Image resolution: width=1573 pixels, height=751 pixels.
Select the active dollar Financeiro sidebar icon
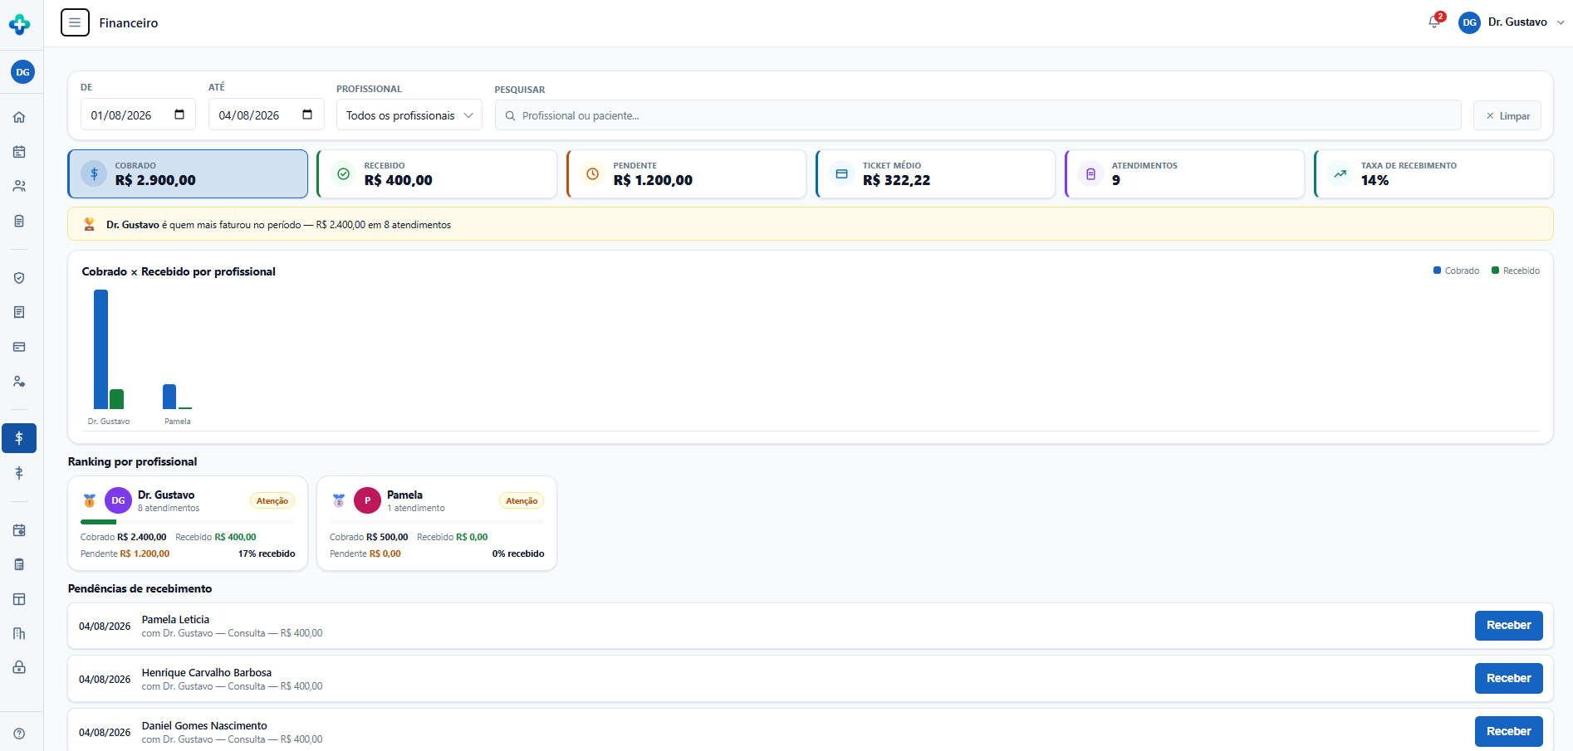19,438
